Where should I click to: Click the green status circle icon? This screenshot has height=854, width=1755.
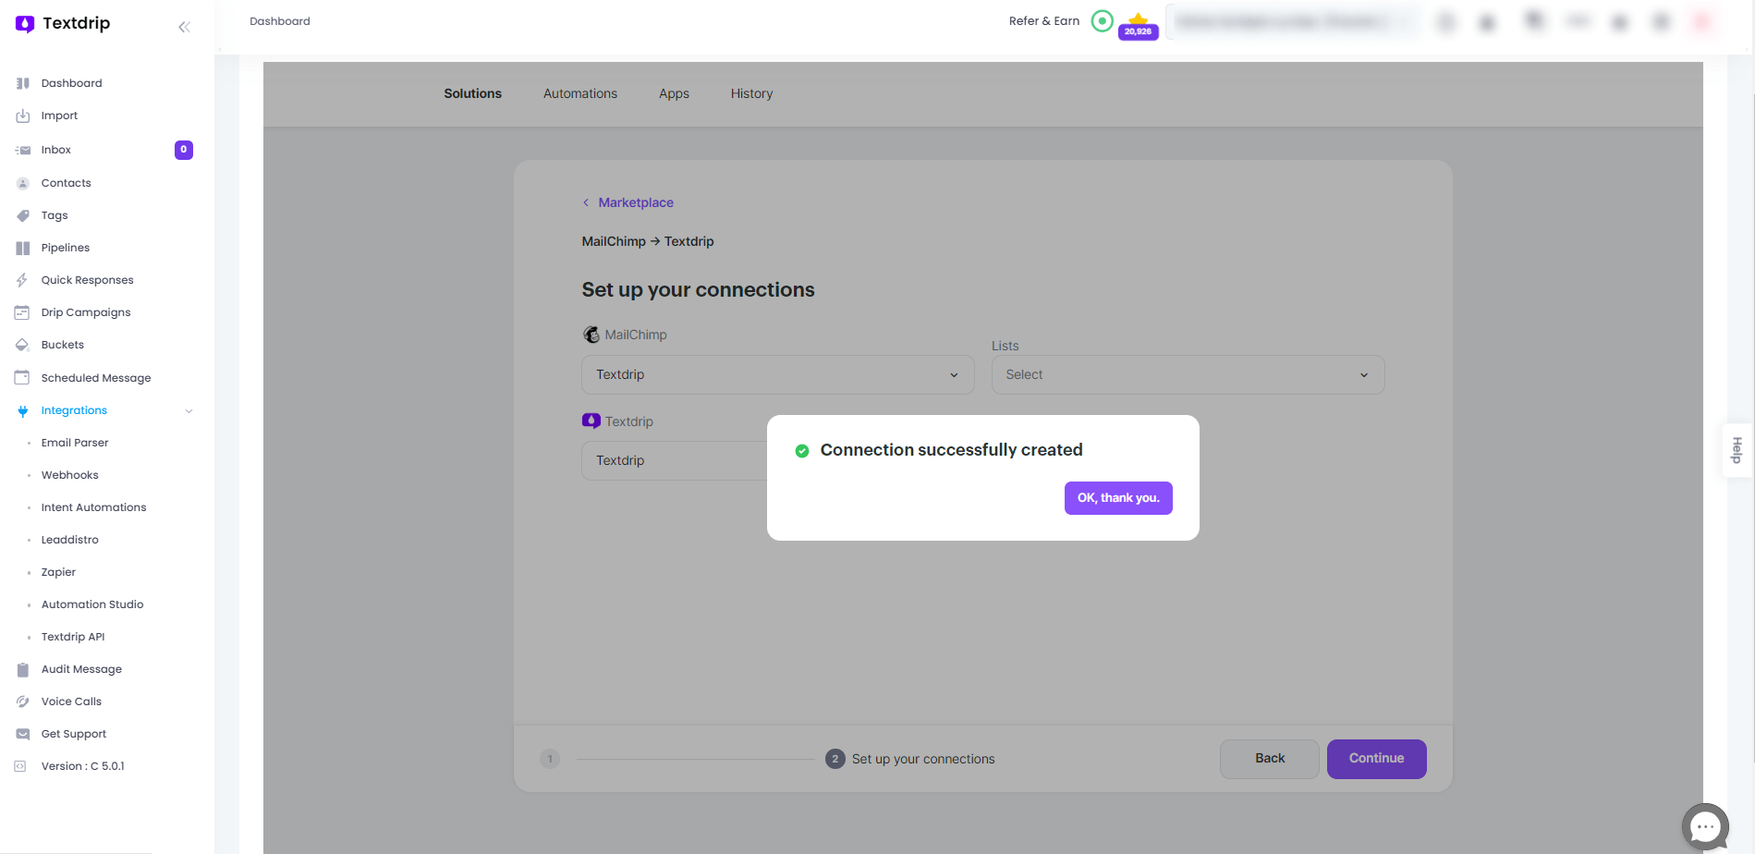tap(1102, 21)
